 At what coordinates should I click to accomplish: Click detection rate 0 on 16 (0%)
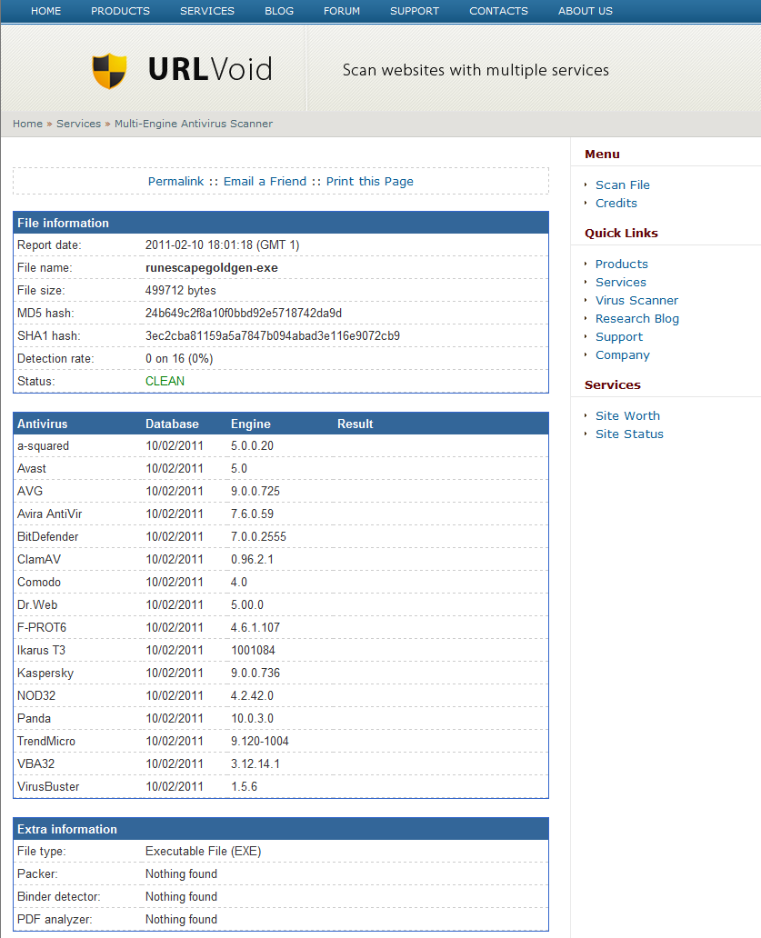pyautogui.click(x=179, y=358)
